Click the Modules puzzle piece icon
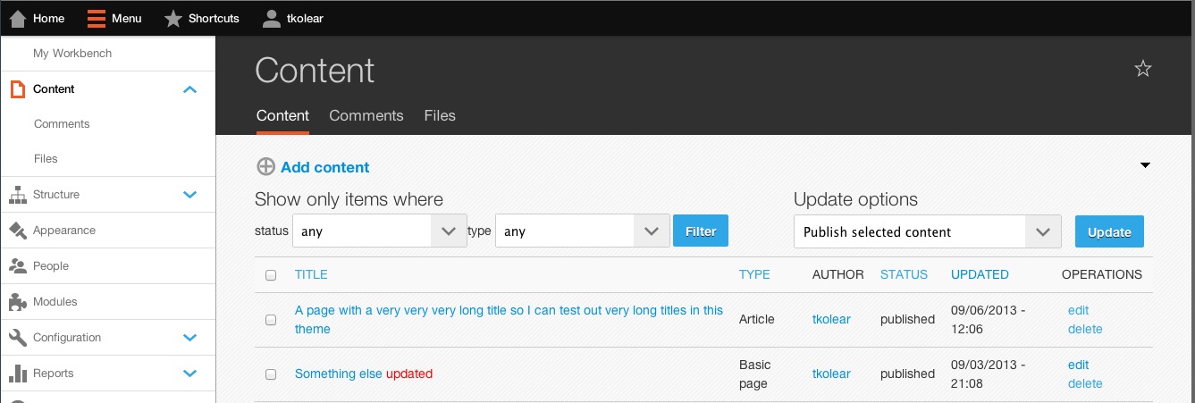 click(17, 302)
